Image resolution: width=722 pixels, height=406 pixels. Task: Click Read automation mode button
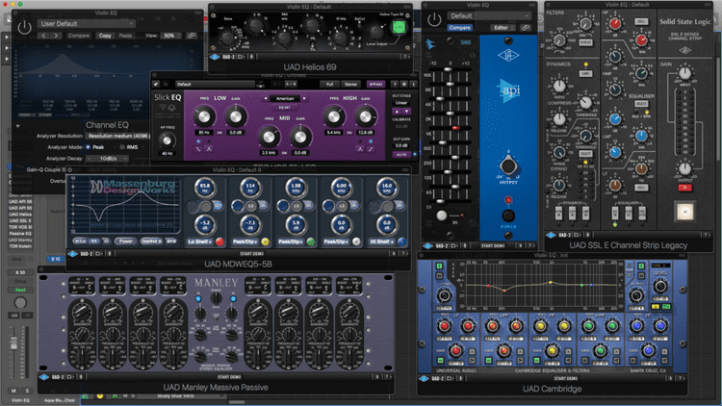(20, 290)
